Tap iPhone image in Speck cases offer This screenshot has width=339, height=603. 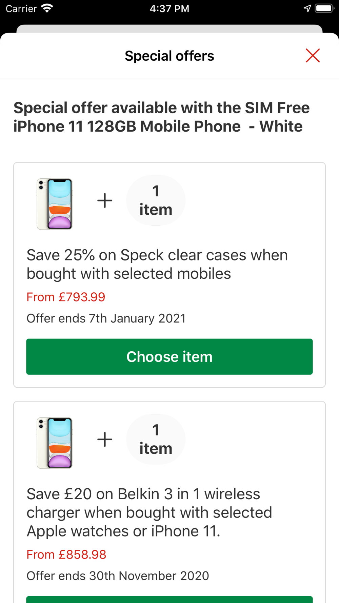pyautogui.click(x=55, y=204)
